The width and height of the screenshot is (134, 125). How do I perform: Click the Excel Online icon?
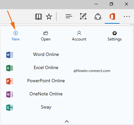click(10, 68)
